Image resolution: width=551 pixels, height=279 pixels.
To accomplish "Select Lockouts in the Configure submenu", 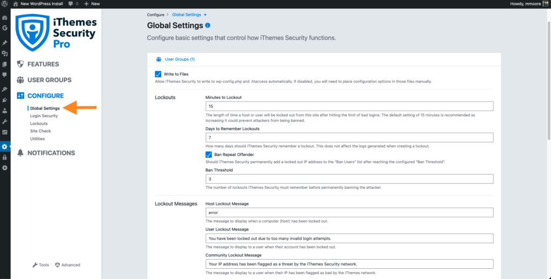I will 39,124.
